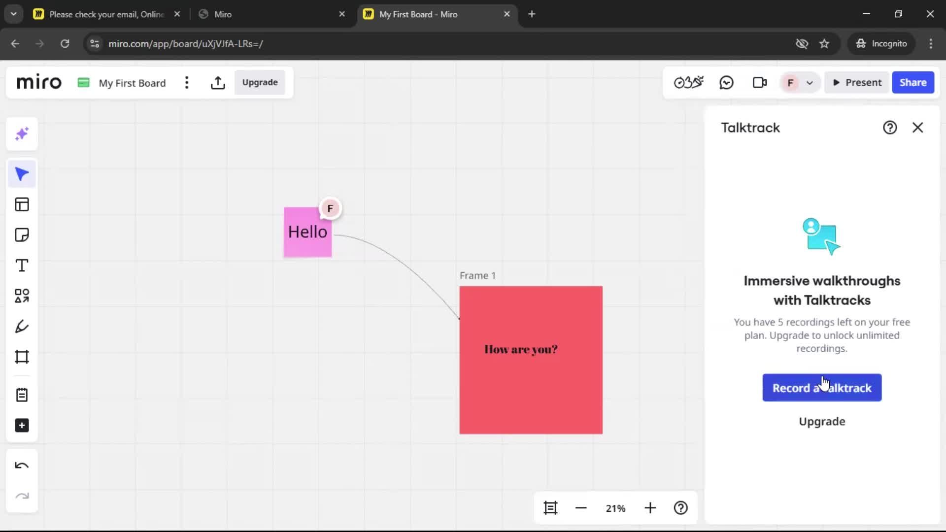946x532 pixels.
Task: Start video call camera icon
Action: pos(760,82)
